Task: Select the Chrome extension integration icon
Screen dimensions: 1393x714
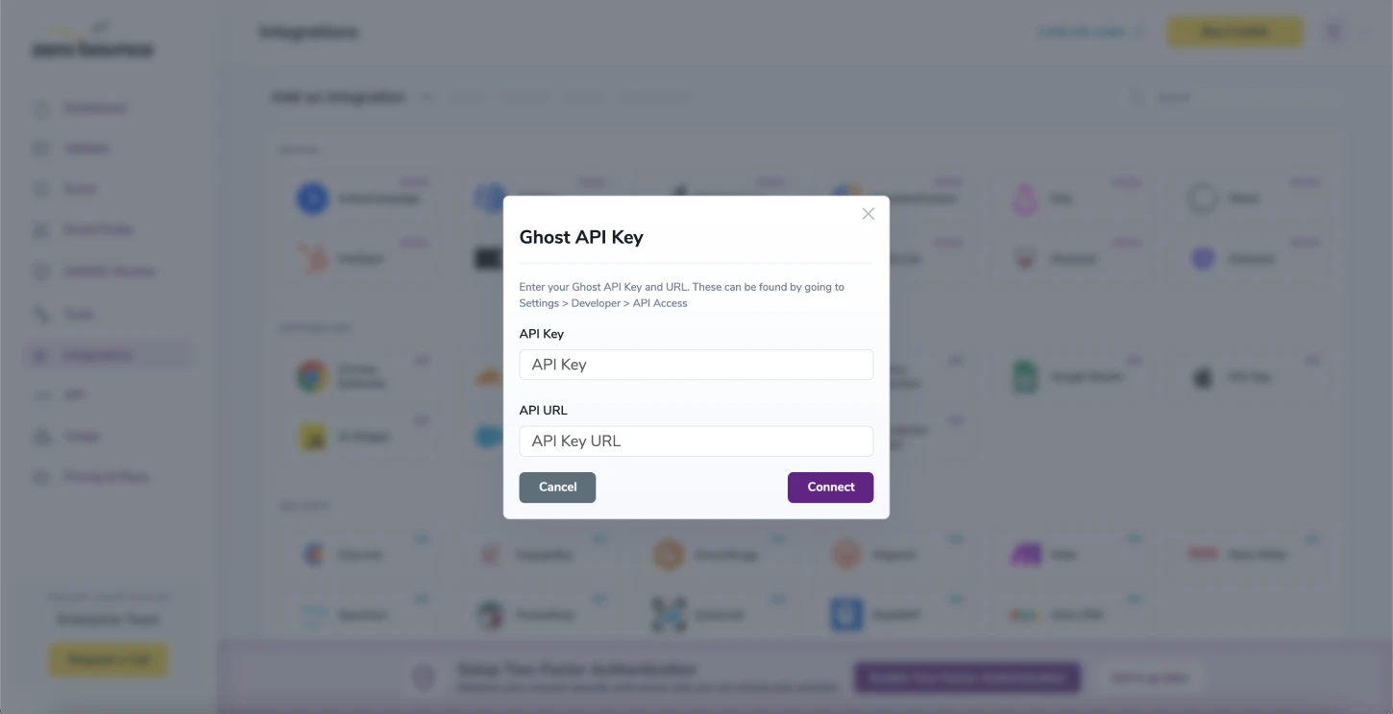Action: click(312, 375)
